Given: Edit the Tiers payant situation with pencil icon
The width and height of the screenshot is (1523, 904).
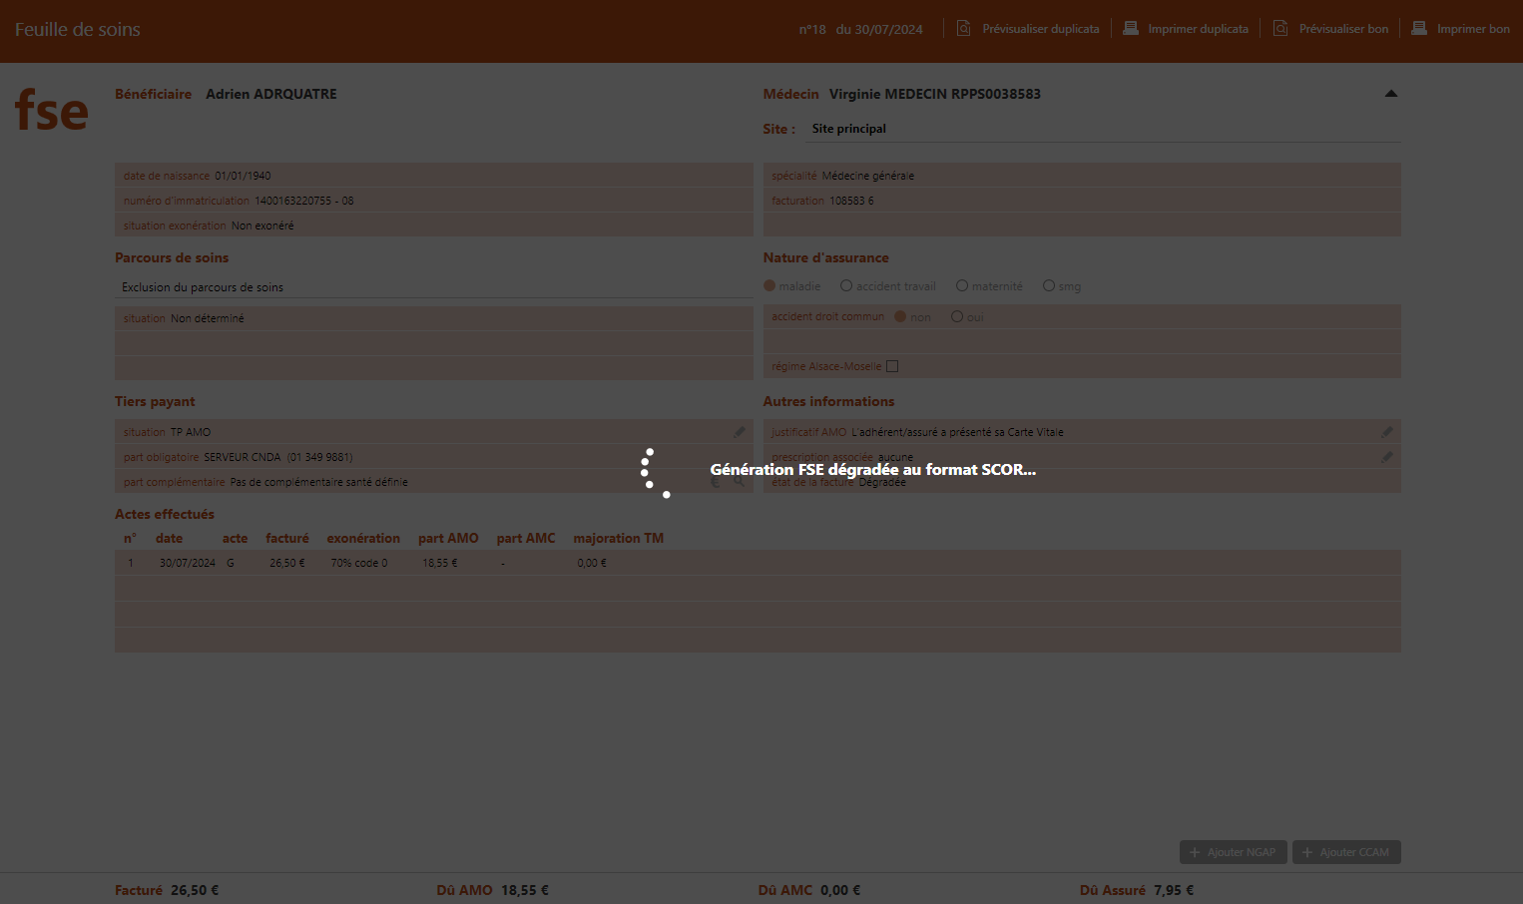Looking at the screenshot, I should 740,432.
